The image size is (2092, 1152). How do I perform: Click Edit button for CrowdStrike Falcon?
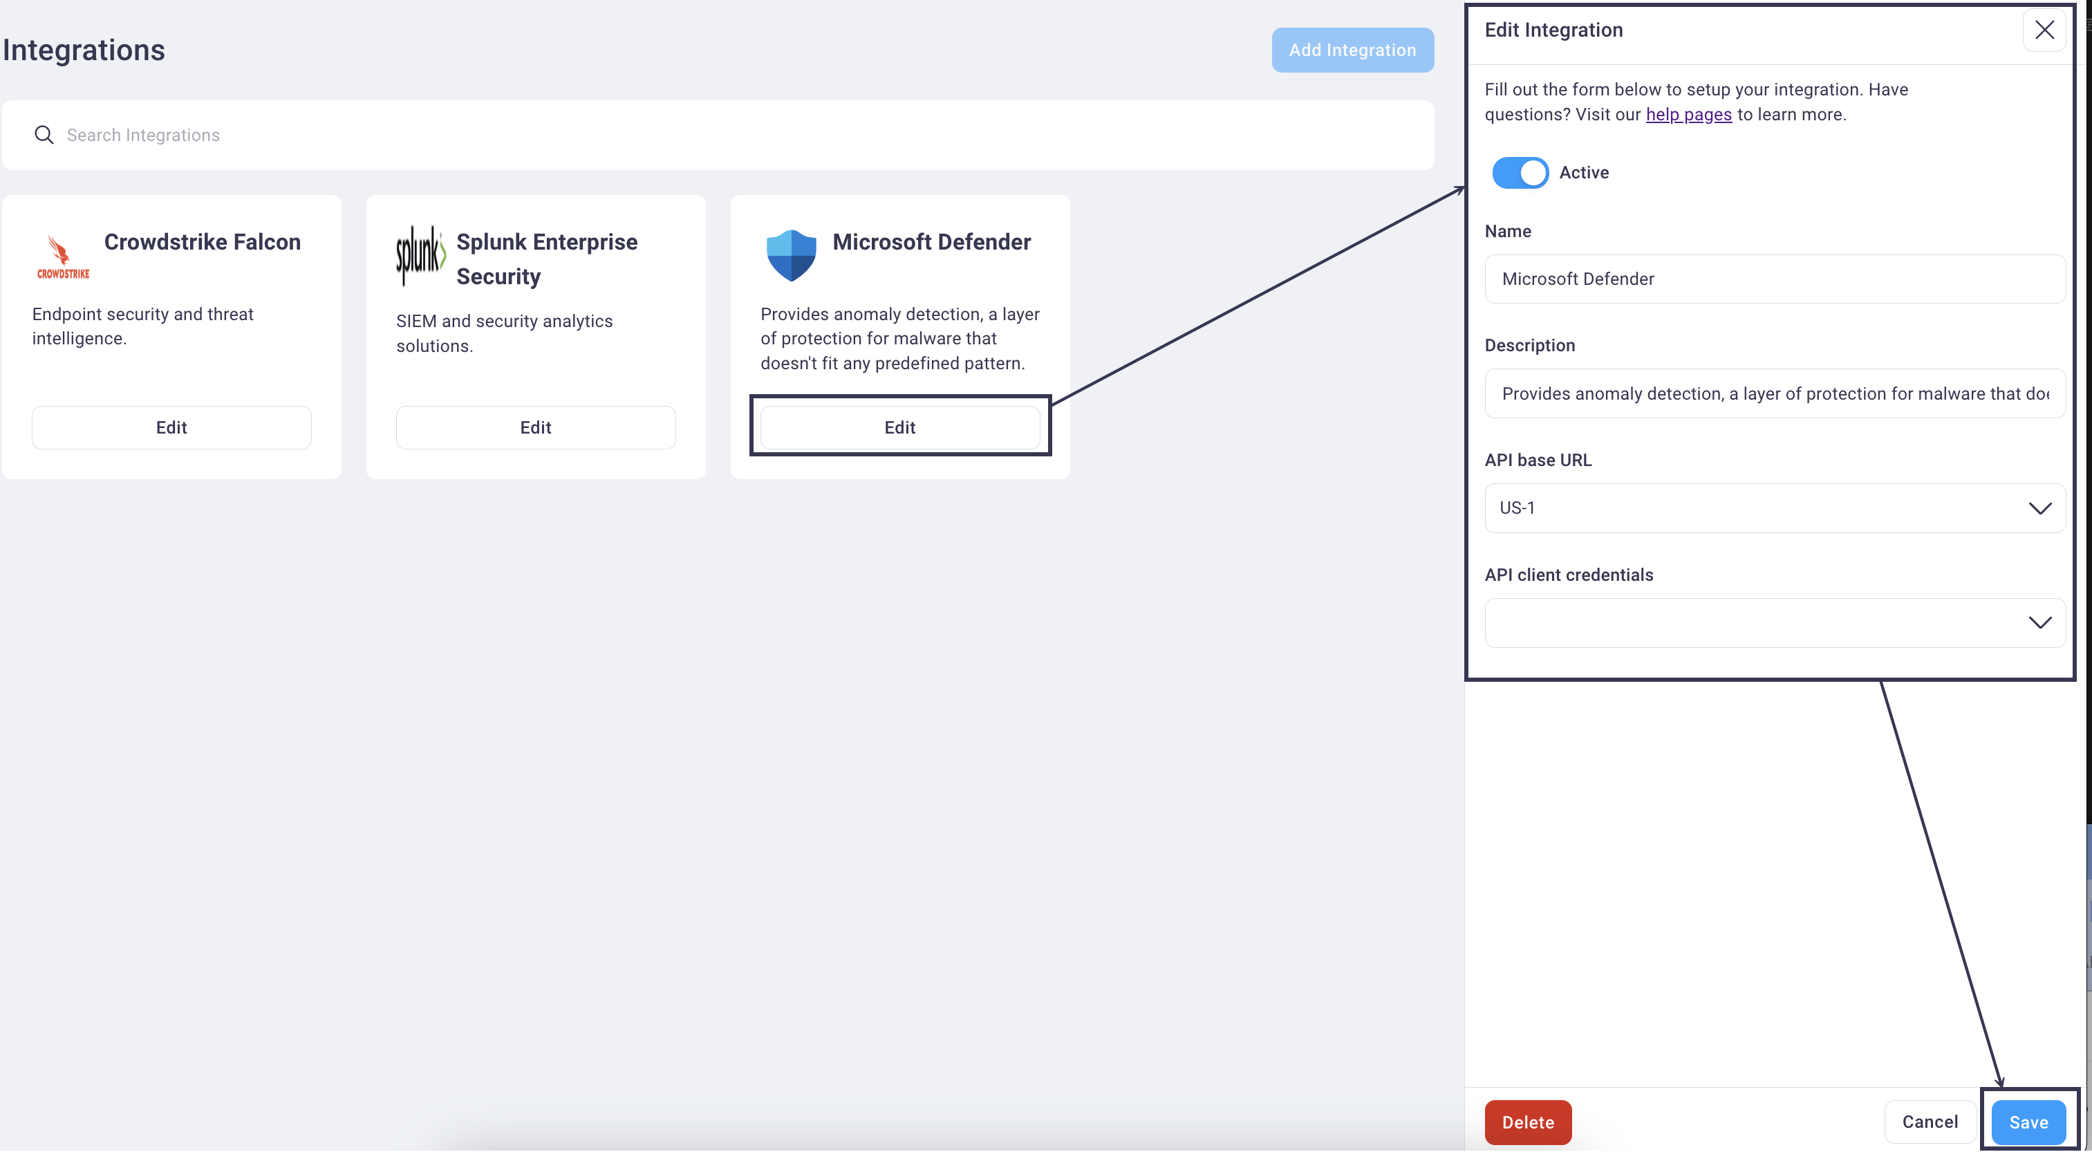pyautogui.click(x=170, y=427)
